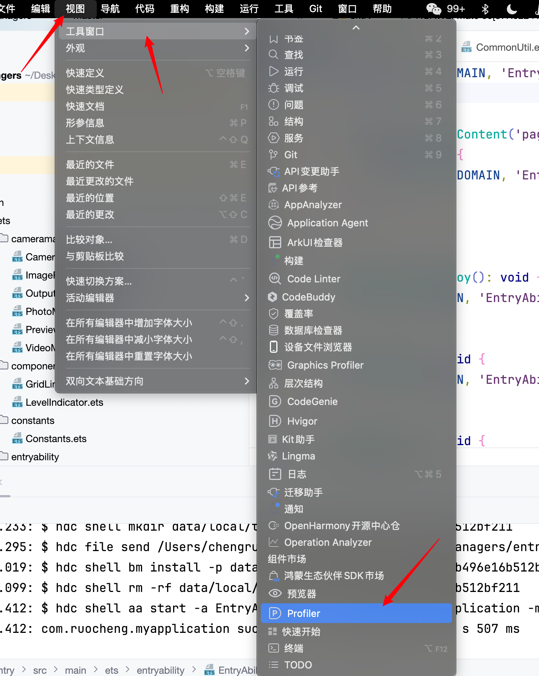The image size is (539, 676).
Task: Click the 'entryability' breadcrumb segment
Action: [161, 670]
